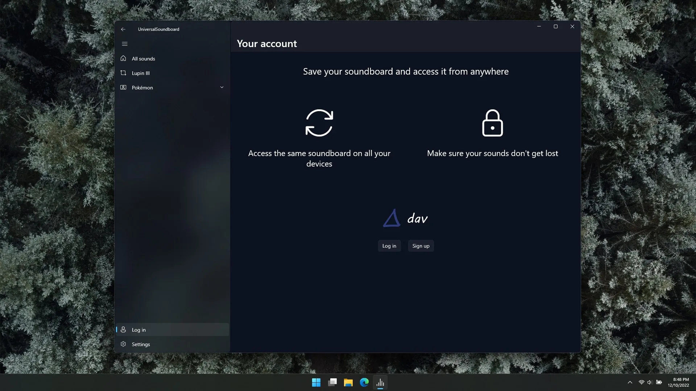Click the repeat icon beside Lupin III
This screenshot has width=696, height=391.
pos(123,73)
